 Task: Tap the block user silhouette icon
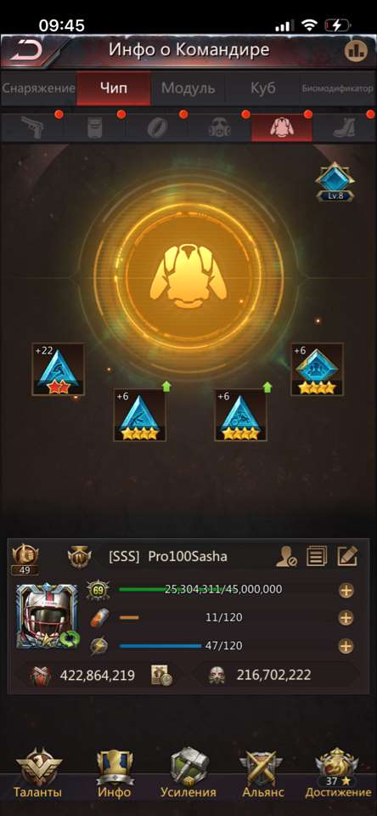tap(286, 557)
